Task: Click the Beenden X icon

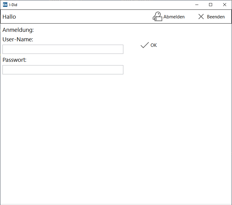Action: [201, 17]
